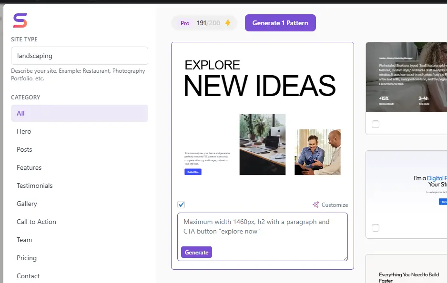Switch to the Gallery category
Viewport: 447px width, 283px height.
pos(27,204)
